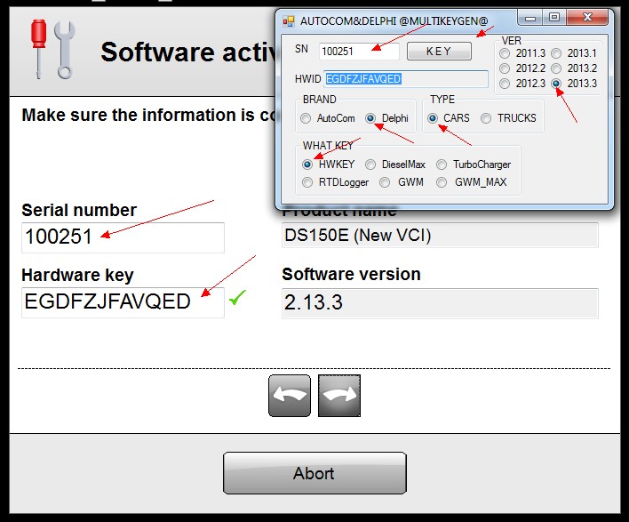
Task: Select RTDLogger key option
Action: coord(307,182)
